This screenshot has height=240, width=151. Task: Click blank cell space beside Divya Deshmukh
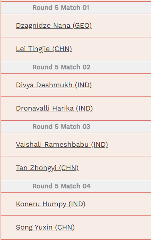pyautogui.click(x=122, y=85)
